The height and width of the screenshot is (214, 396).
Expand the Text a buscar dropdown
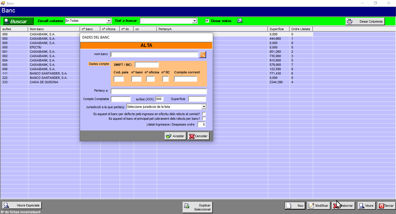195,21
